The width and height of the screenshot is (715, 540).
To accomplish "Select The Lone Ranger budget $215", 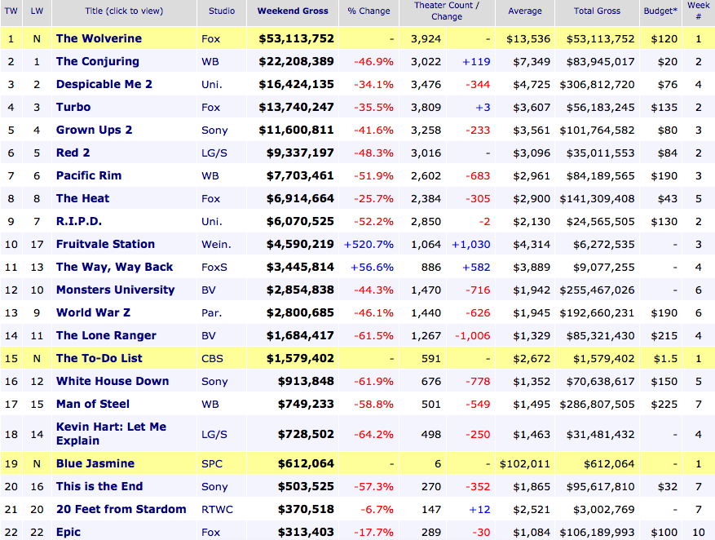I will 664,336.
